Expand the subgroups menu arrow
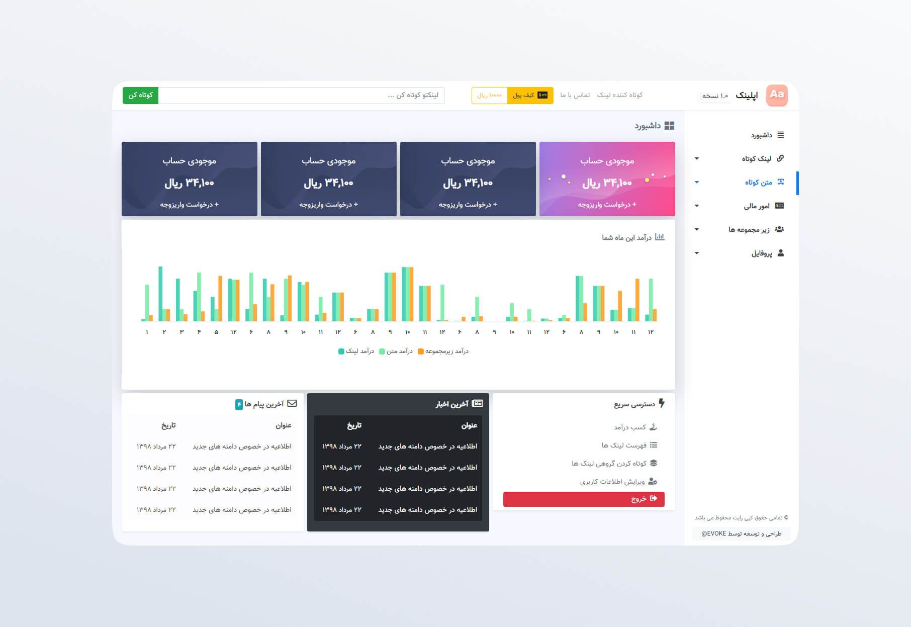 (697, 230)
